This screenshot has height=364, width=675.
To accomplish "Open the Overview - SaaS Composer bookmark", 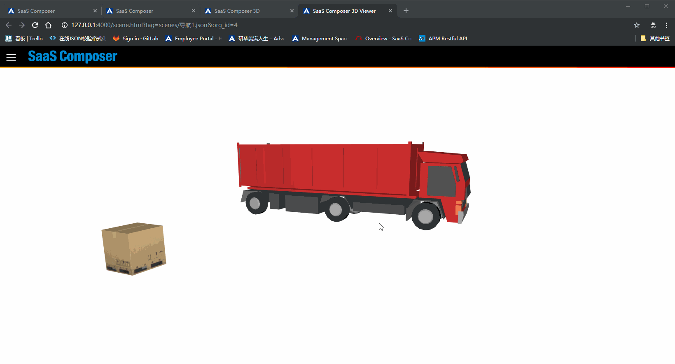I will (x=383, y=38).
